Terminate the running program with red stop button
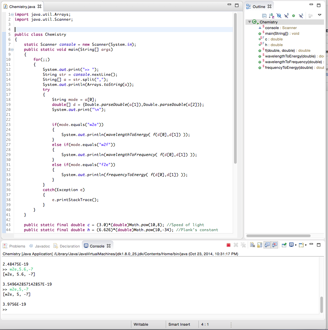 (x=229, y=245)
